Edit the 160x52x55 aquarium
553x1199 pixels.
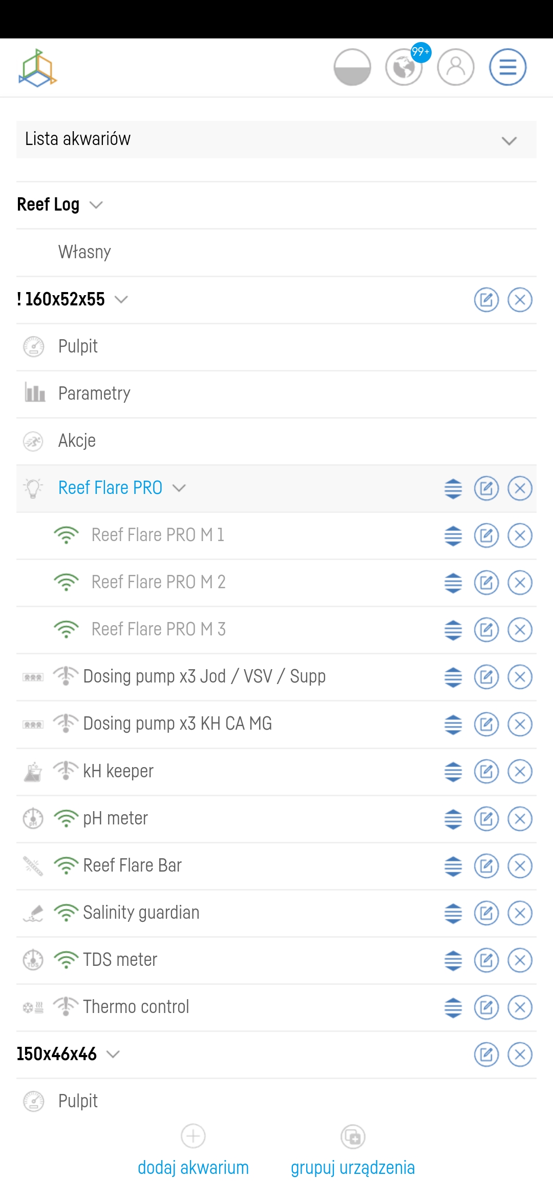[486, 300]
